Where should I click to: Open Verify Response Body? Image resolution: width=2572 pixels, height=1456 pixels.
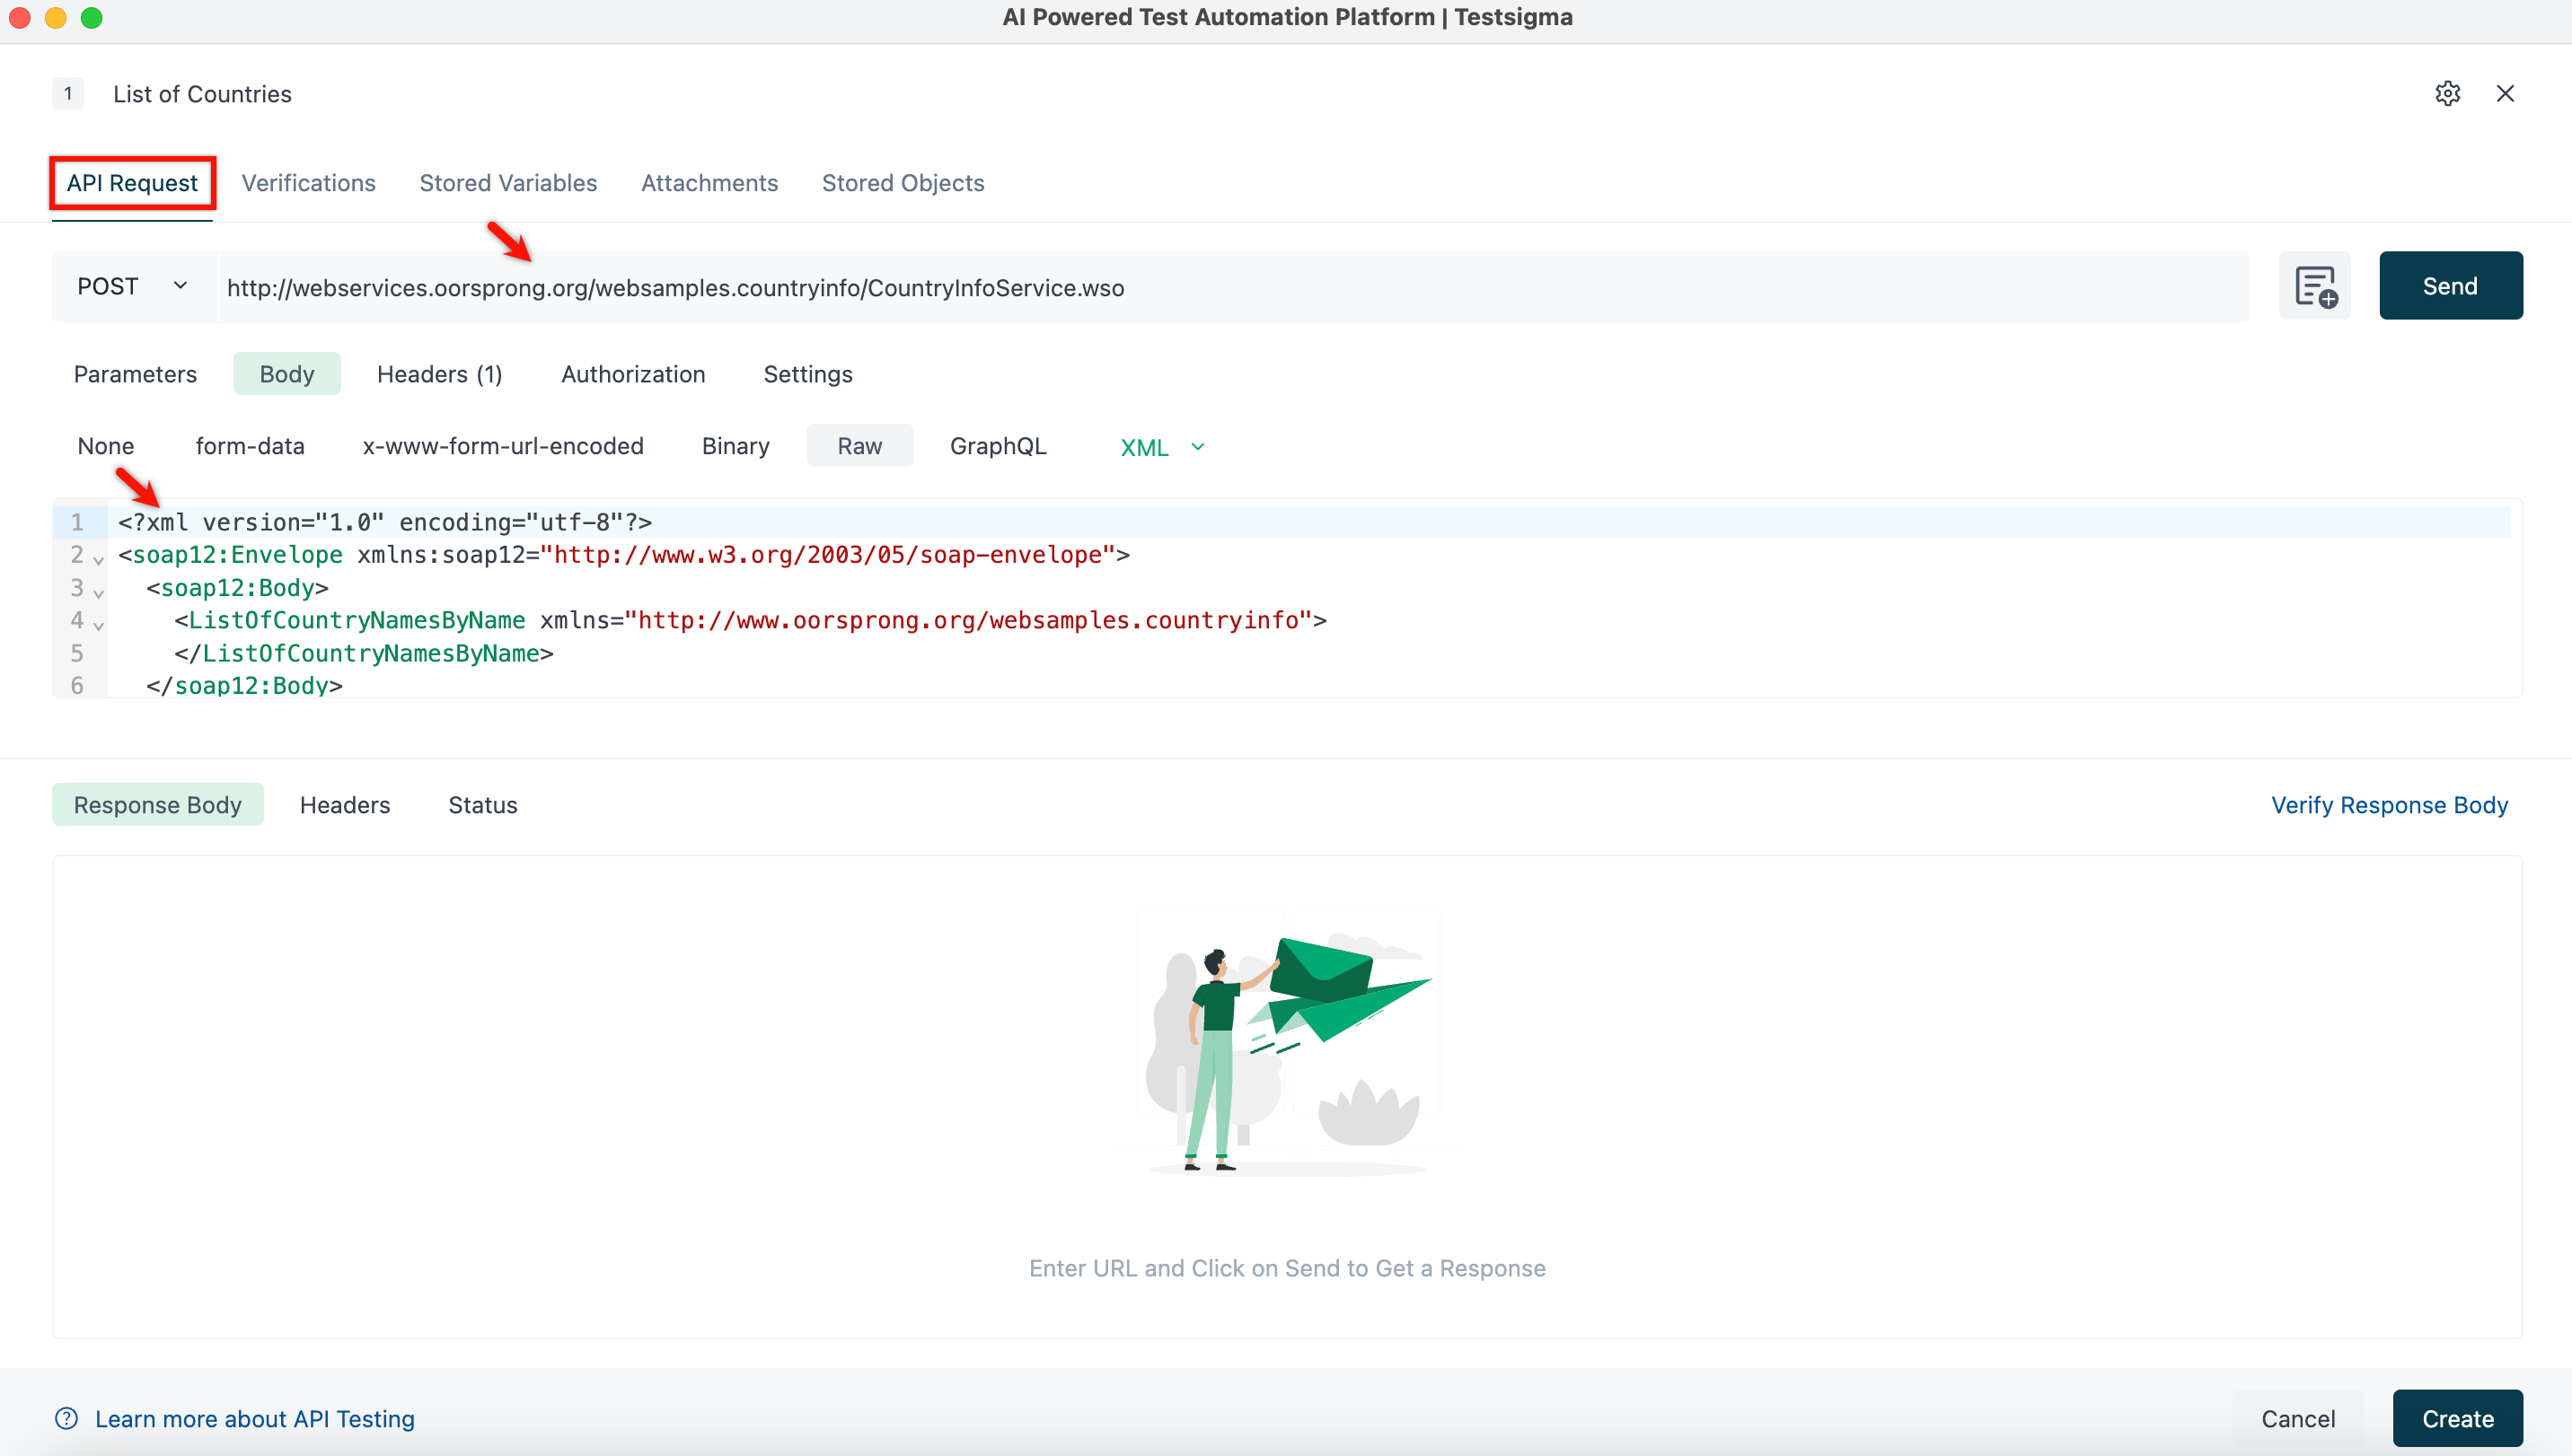[2390, 805]
